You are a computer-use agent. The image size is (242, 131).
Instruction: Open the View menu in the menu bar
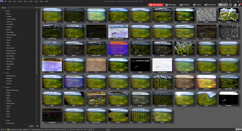[x=14, y=1]
